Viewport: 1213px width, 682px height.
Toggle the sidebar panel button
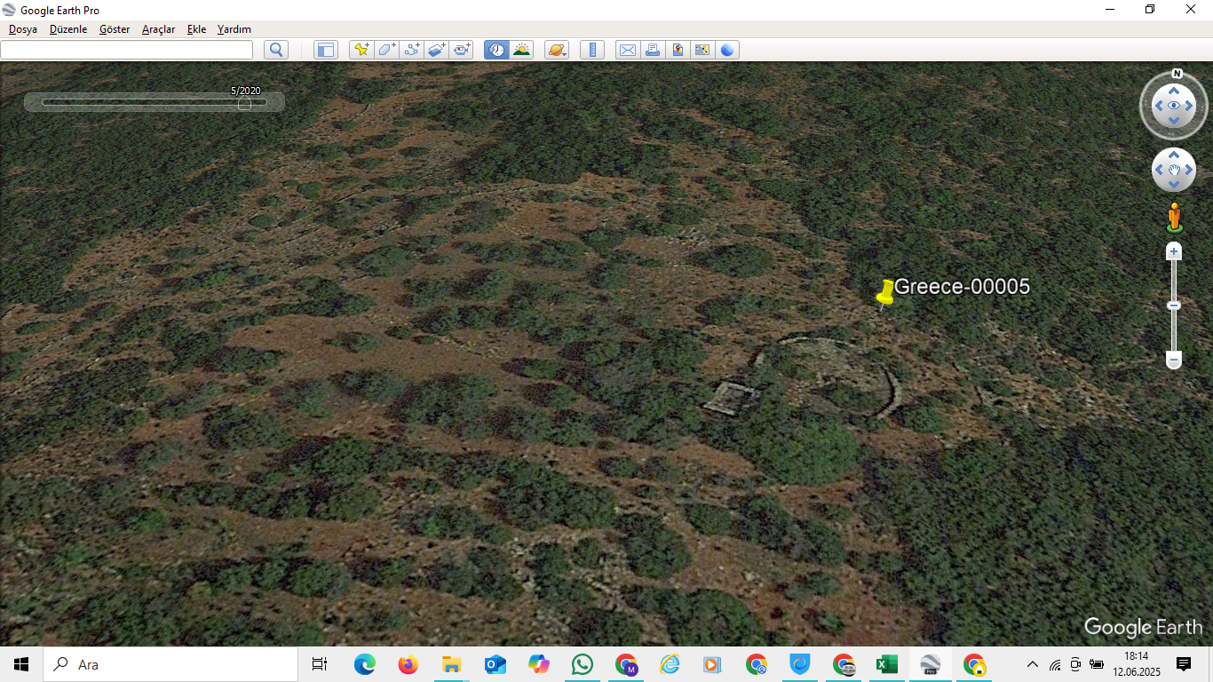click(x=326, y=50)
